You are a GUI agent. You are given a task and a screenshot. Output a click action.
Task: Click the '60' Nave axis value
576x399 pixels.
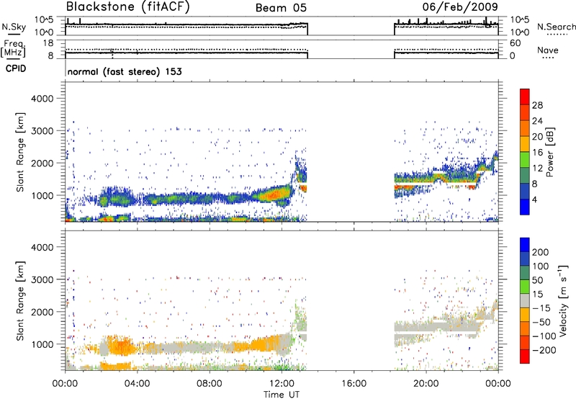[x=515, y=43]
